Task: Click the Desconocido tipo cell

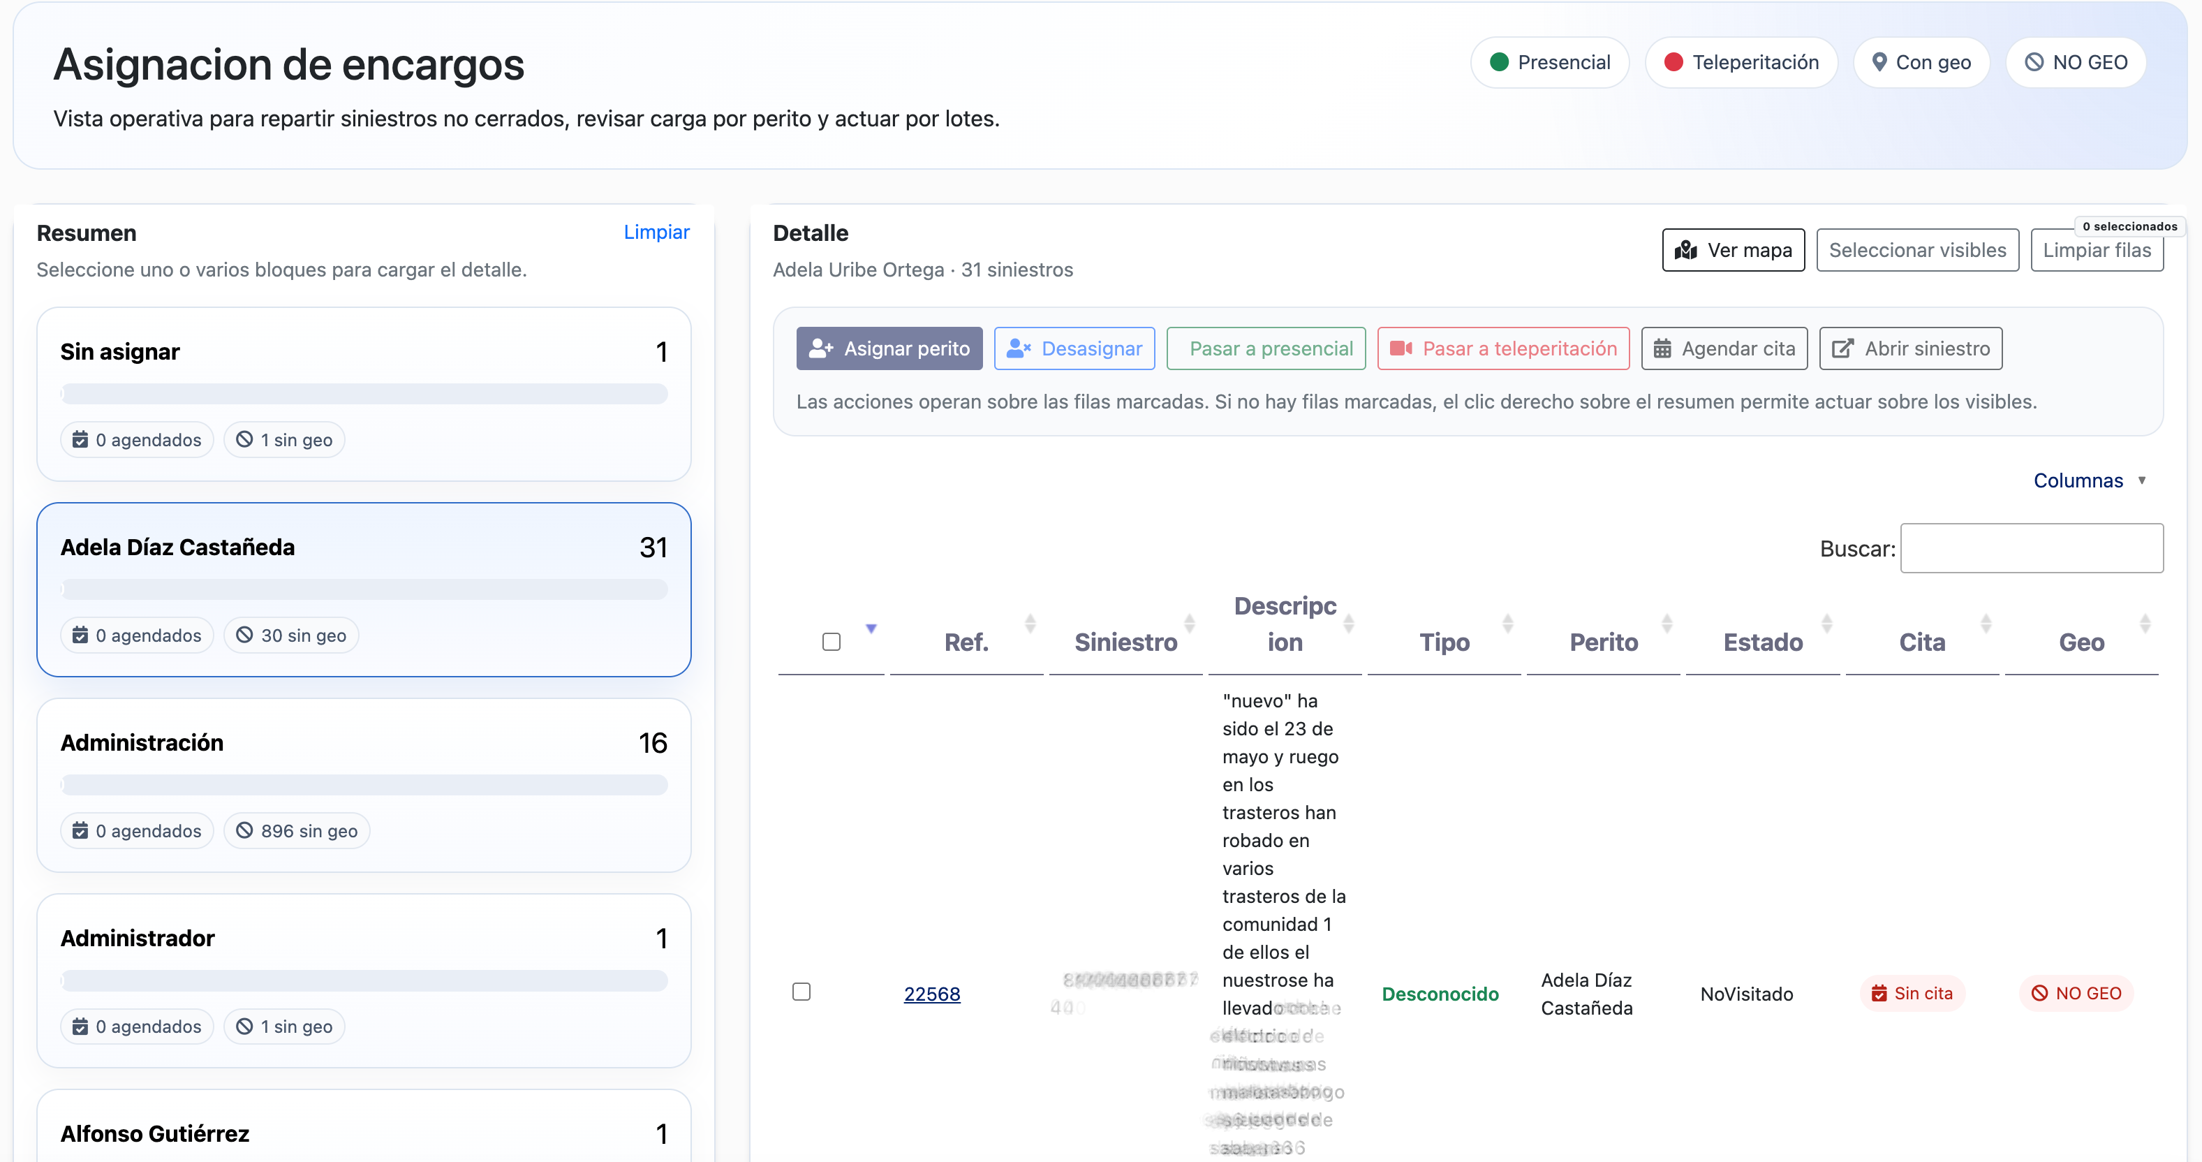Action: (x=1440, y=994)
